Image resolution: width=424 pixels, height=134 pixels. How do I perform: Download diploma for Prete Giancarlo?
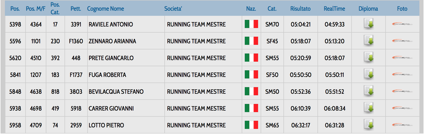[x=368, y=58]
